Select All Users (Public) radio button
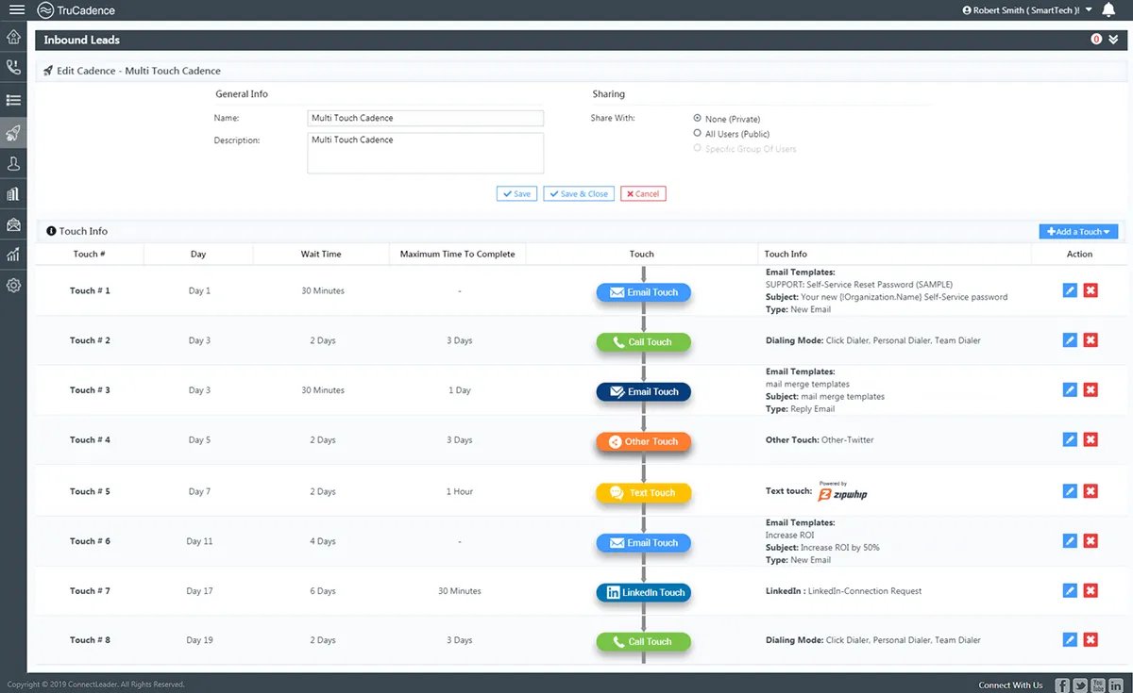This screenshot has height=693, width=1133. [698, 134]
